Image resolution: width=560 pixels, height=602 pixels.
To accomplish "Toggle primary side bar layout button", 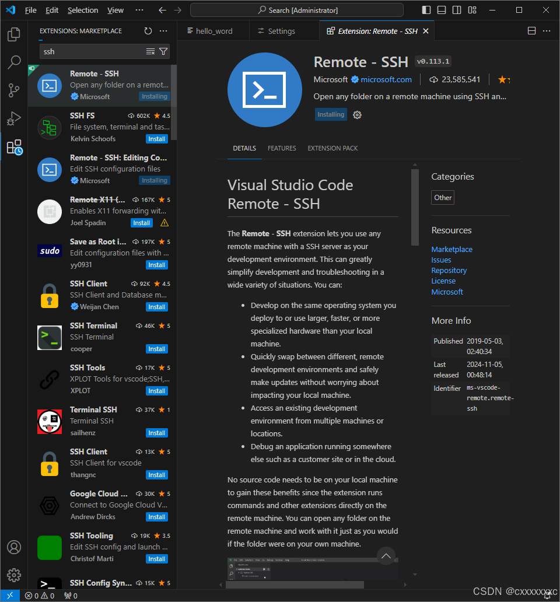I will click(426, 10).
